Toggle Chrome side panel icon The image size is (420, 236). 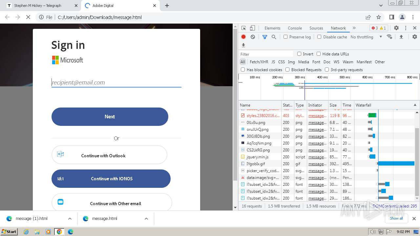[x=391, y=17]
